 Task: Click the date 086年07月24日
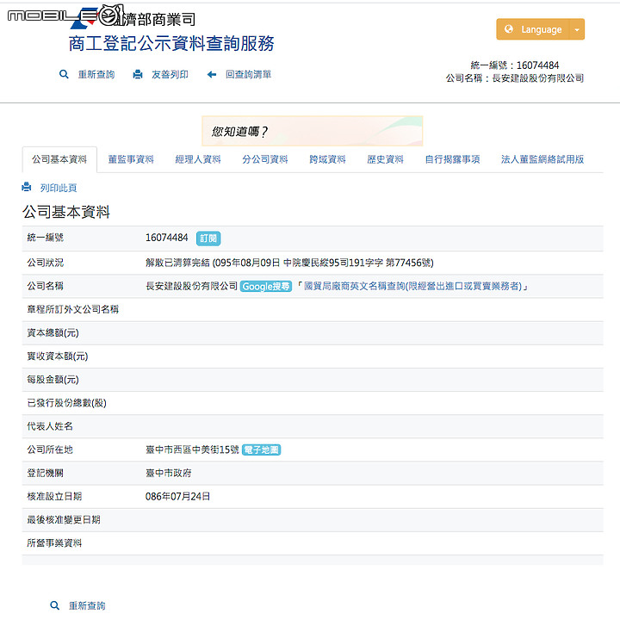177,496
